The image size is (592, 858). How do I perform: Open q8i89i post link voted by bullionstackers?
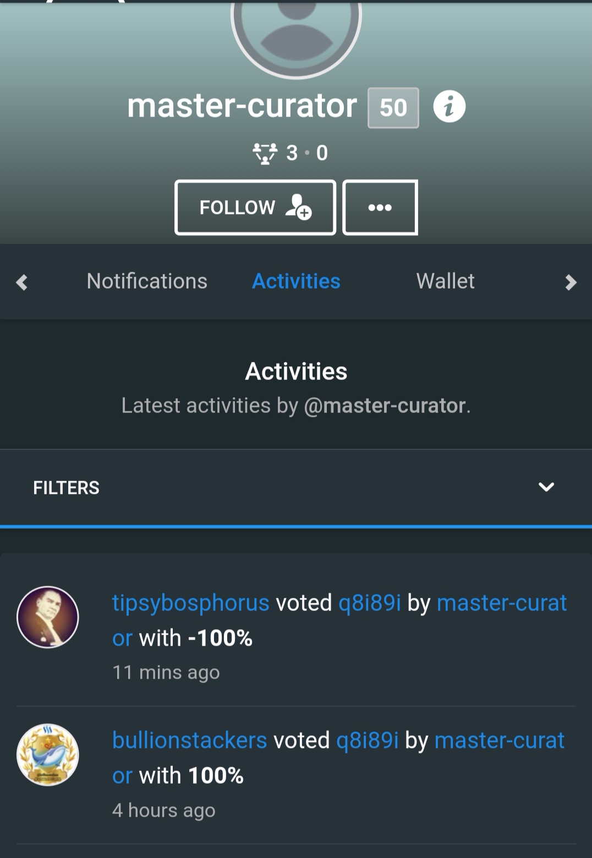point(367,740)
